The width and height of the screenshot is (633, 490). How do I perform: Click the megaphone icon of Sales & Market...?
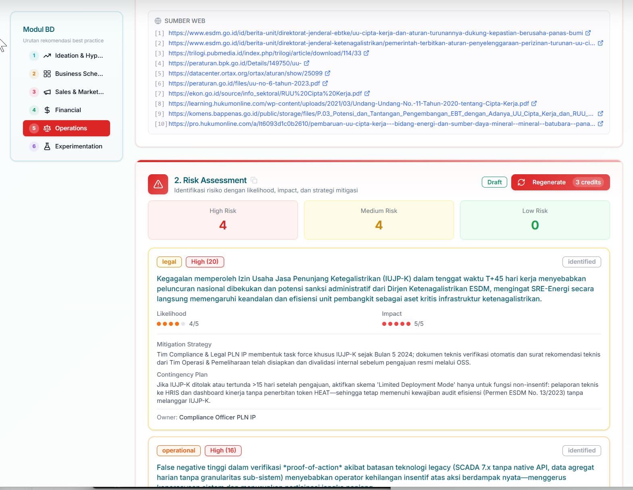pyautogui.click(x=47, y=92)
